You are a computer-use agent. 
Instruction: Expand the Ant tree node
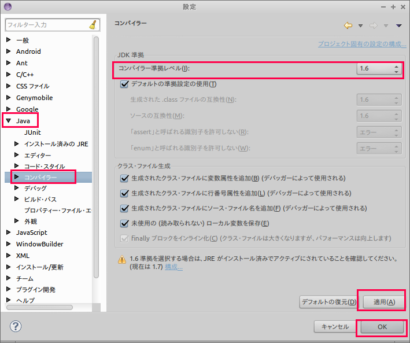[x=8, y=62]
